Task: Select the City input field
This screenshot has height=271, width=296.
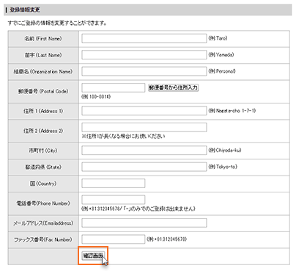Action: (x=144, y=151)
